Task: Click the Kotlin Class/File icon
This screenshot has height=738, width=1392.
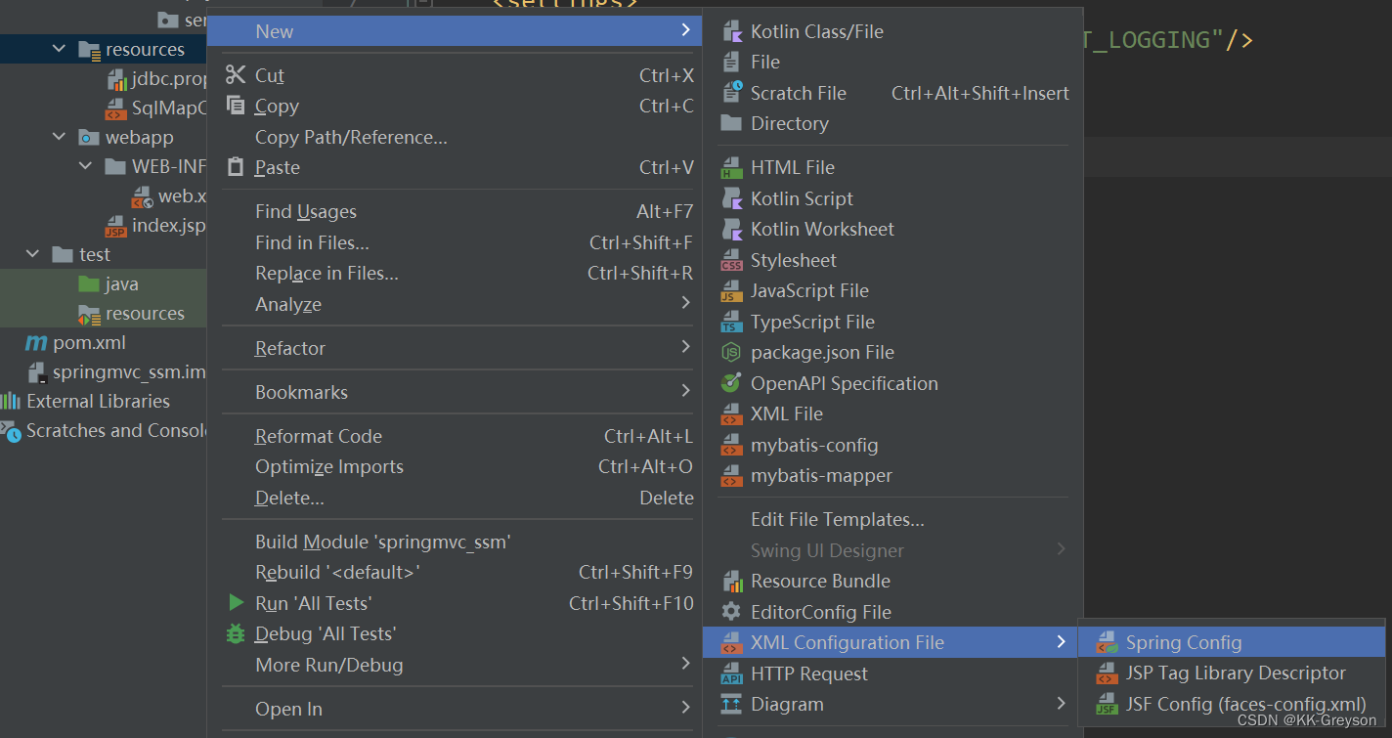Action: (732, 31)
